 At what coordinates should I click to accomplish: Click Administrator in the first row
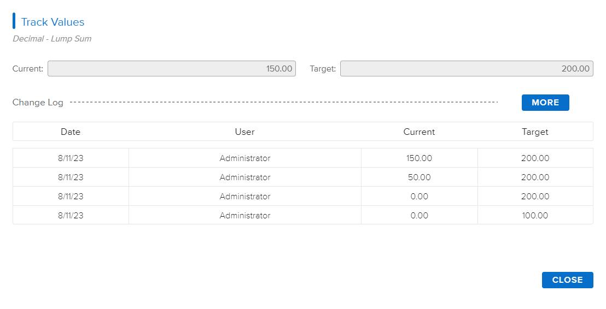coord(245,158)
